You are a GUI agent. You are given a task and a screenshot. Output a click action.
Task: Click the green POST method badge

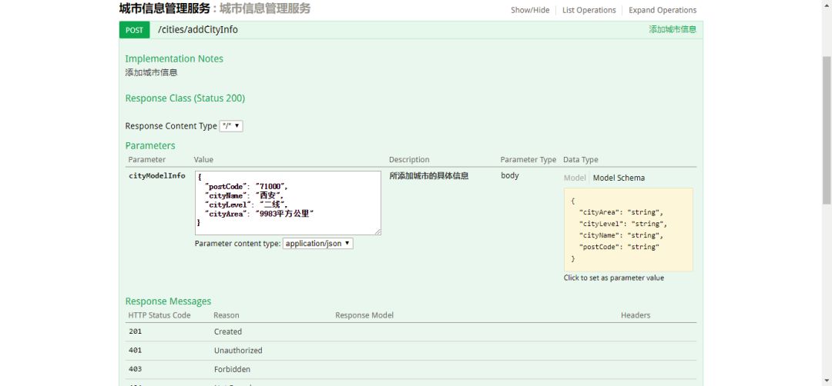coord(134,30)
